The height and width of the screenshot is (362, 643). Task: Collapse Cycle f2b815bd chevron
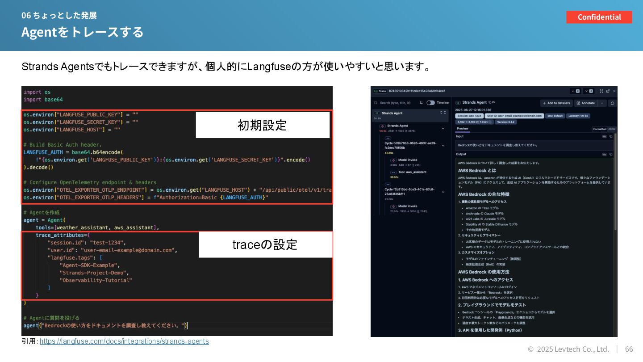tap(443, 192)
